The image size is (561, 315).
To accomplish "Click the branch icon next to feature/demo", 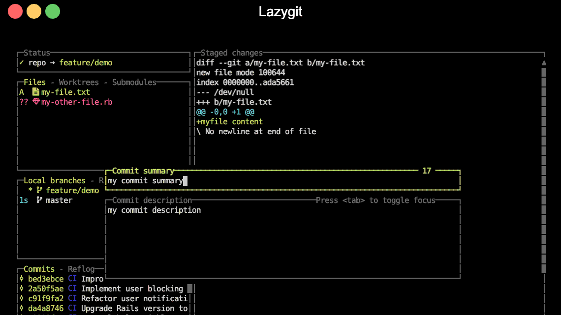I will coord(39,190).
